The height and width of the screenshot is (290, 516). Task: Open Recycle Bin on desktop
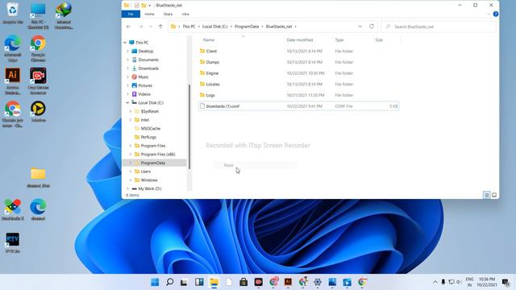coord(13,13)
